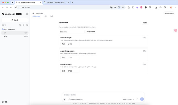Edit the research-agent port field
Viewport: 178px width, 105px height.
[73, 71]
